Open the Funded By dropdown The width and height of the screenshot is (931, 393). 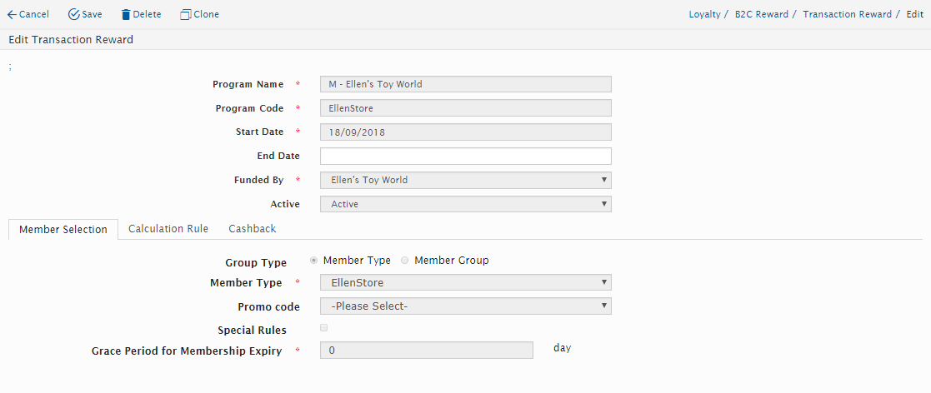[465, 180]
